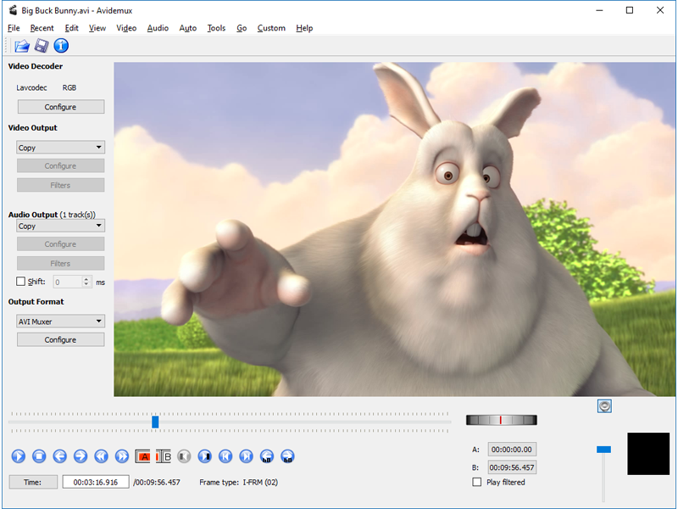Check the audio Shift checkbox
This screenshot has height=509, width=678.
click(x=20, y=282)
